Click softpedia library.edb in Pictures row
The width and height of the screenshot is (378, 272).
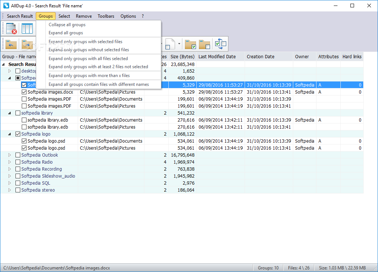(x=182, y=127)
